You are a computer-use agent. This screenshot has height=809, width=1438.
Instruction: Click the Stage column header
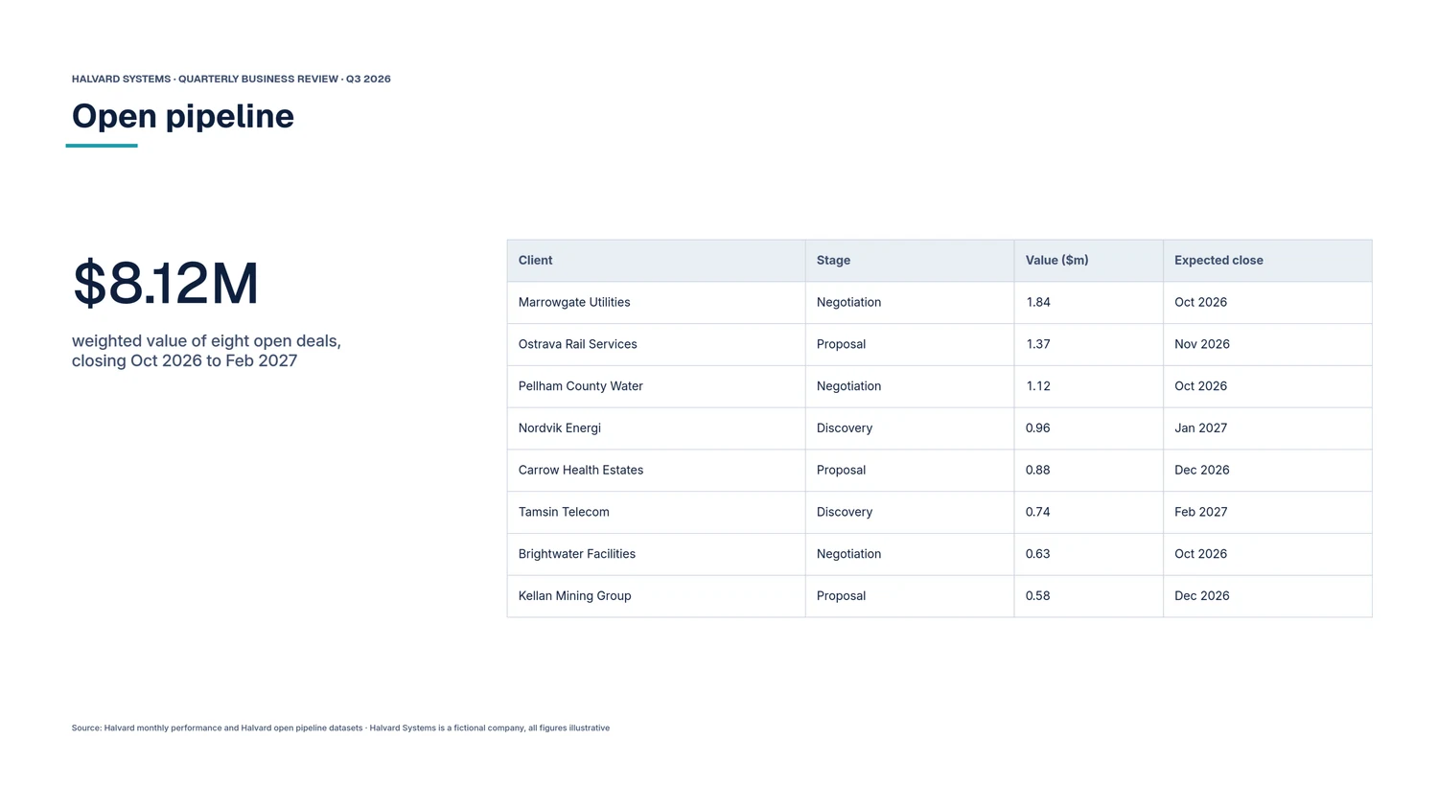tap(910, 261)
